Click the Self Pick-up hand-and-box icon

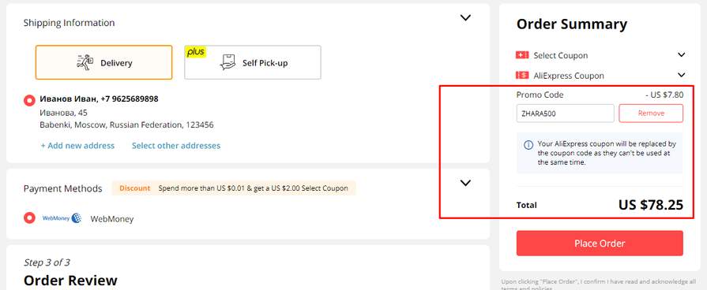click(x=228, y=62)
